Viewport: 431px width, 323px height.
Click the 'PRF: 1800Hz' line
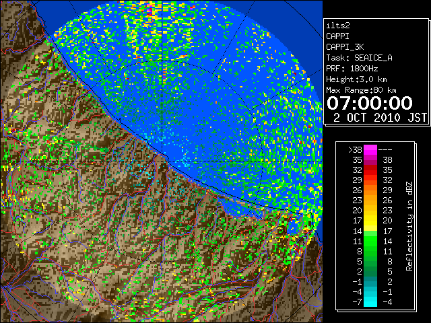click(x=352, y=69)
